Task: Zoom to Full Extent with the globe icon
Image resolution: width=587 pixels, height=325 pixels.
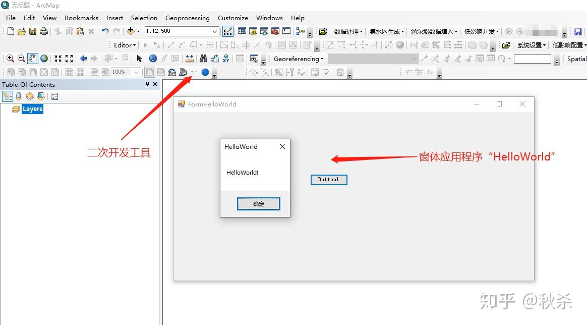Action: click(x=44, y=58)
